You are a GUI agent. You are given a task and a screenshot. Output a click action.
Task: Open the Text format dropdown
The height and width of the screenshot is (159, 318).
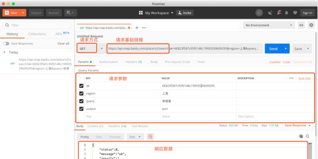pyautogui.click(x=135, y=137)
